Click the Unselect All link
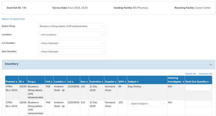This screenshot has width=216, height=116. click(x=205, y=74)
